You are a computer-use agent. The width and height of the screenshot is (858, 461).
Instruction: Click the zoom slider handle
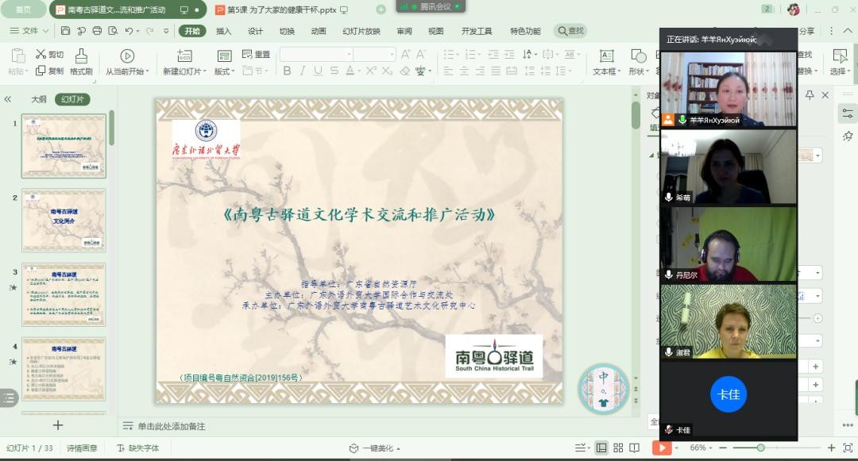[760, 448]
